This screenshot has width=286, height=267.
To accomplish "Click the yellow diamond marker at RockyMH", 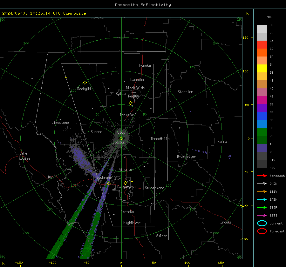I will 85,83.
